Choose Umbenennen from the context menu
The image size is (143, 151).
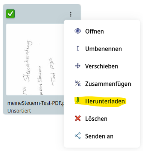(102, 49)
